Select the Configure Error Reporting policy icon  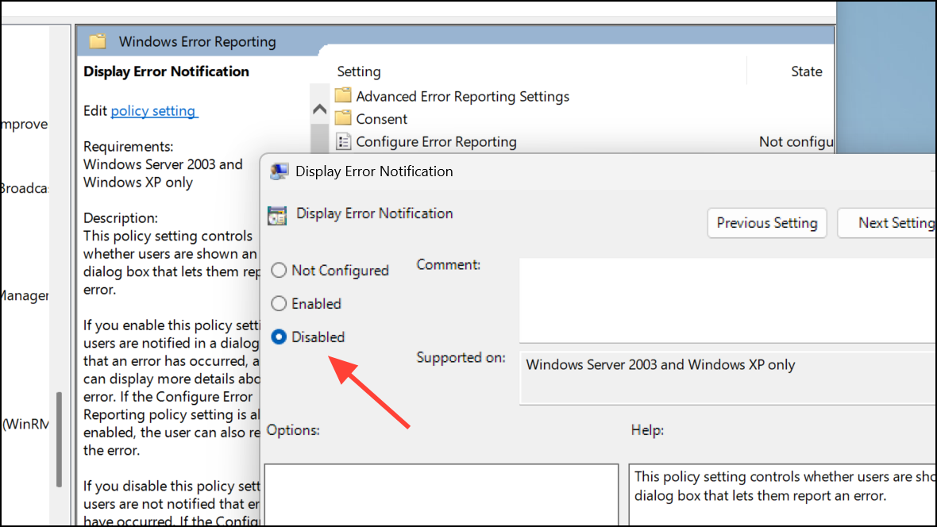click(x=343, y=142)
